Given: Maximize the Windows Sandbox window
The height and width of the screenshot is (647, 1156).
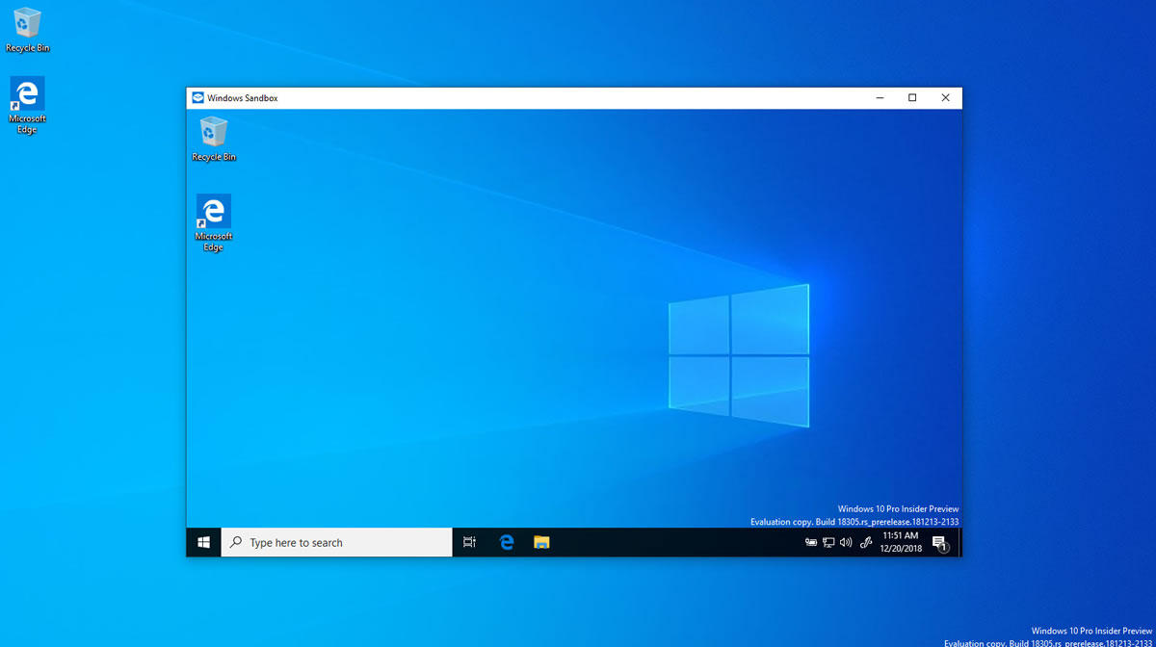Looking at the screenshot, I should coord(911,97).
